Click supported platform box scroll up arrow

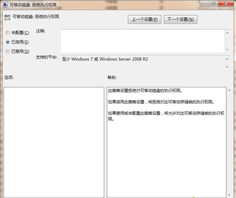tap(227, 59)
